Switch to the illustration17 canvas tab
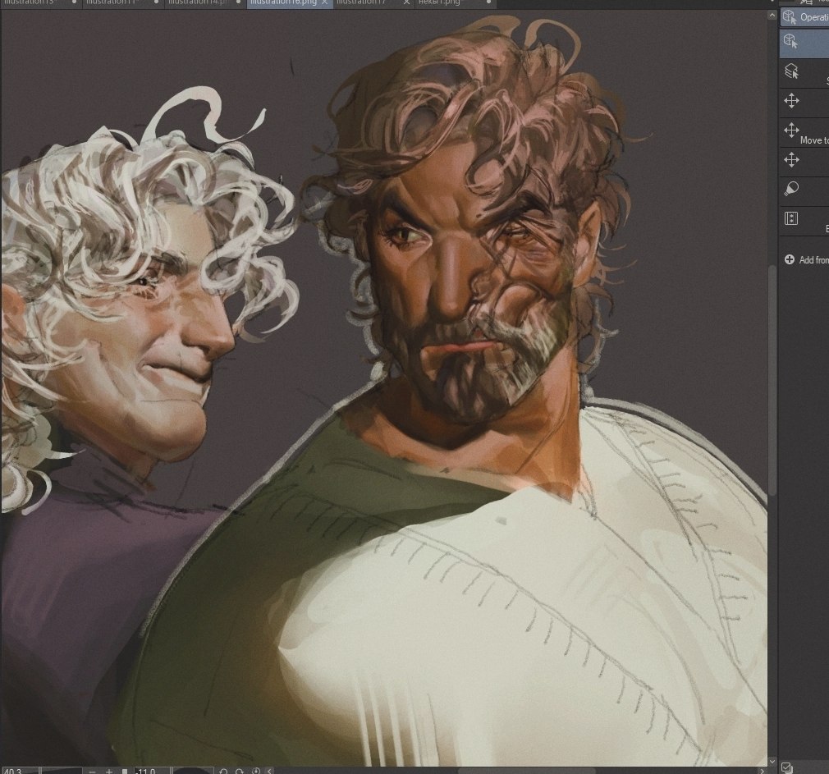829x774 pixels. (x=373, y=2)
